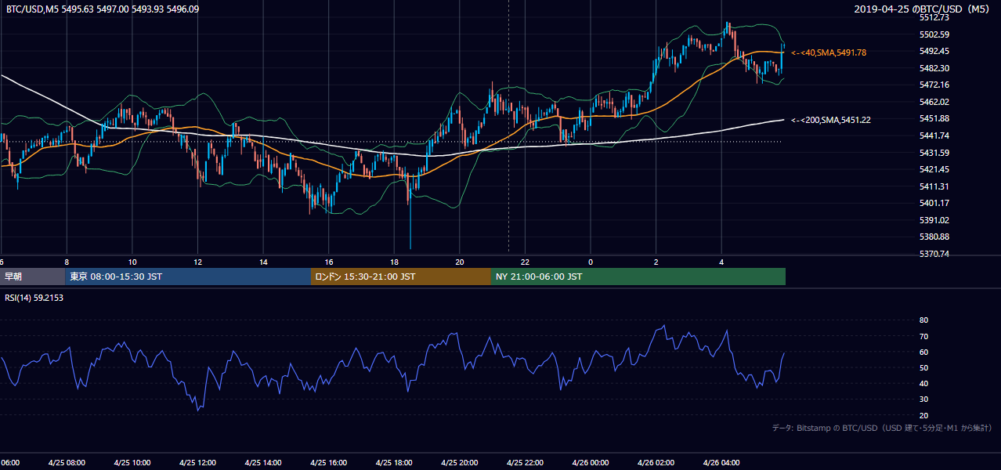Click price axis value 5421.45

coord(934,169)
